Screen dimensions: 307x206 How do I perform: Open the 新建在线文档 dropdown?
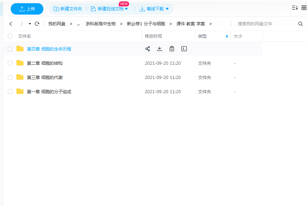point(110,9)
